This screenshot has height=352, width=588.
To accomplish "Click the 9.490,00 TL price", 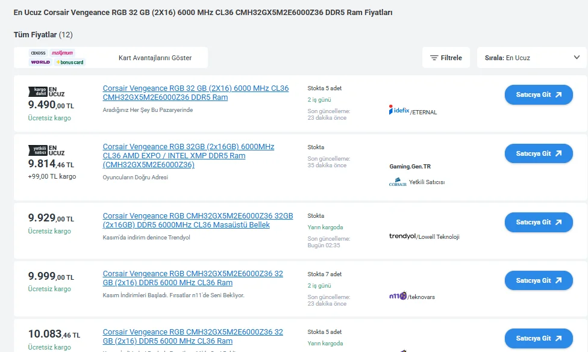I will tap(51, 105).
